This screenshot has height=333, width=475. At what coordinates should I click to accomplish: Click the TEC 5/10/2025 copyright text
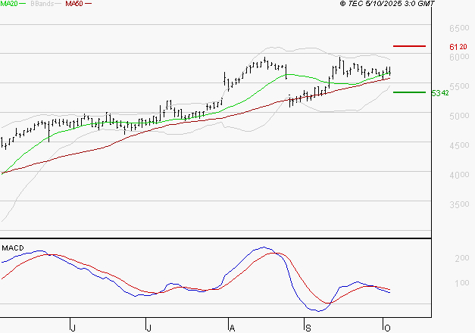click(387, 4)
